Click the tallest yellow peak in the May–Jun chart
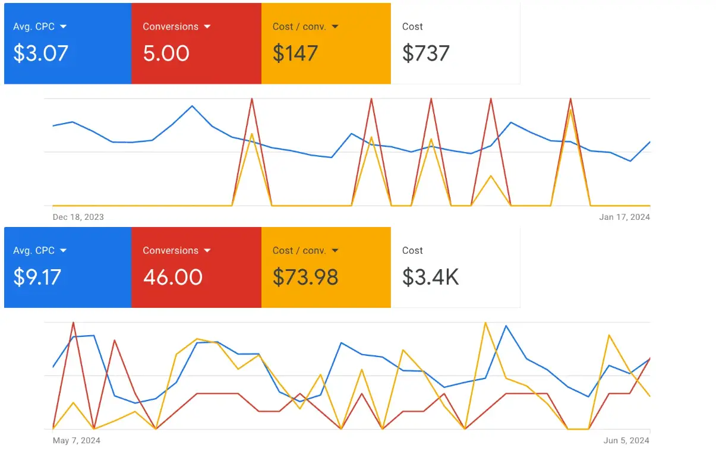Image resolution: width=716 pixels, height=451 pixels. pos(485,323)
